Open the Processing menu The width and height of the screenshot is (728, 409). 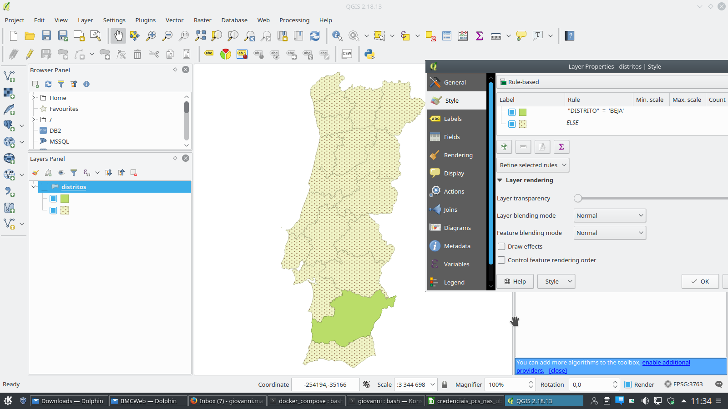(294, 20)
